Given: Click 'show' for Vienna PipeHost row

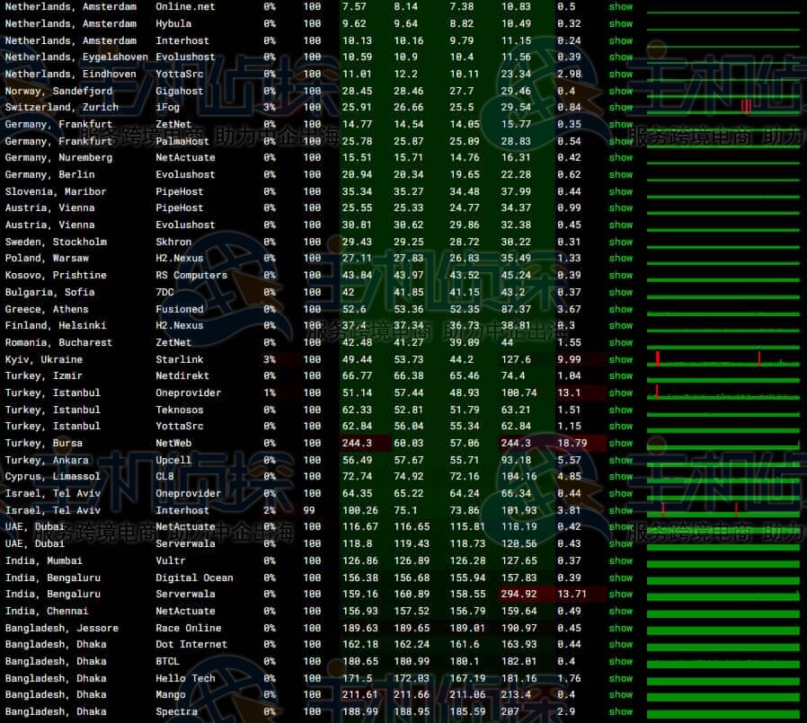Looking at the screenshot, I should click(621, 208).
